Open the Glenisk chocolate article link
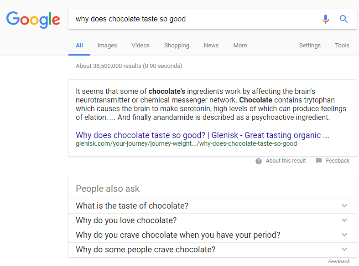This screenshot has height=266, width=359. [x=202, y=135]
